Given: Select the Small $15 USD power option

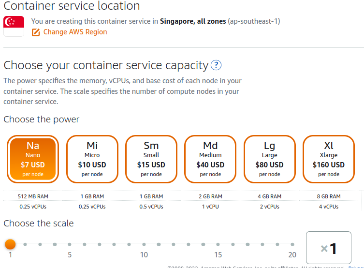Looking at the screenshot, I should [x=151, y=159].
